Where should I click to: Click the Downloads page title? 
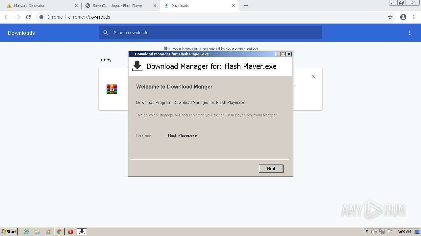tap(21, 33)
